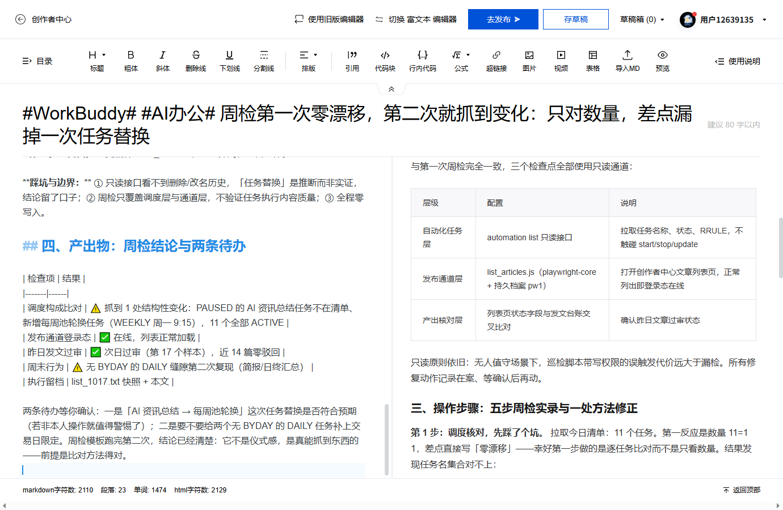Apply 删除线 strikethrough formatting
This screenshot has height=510, width=783.
click(x=196, y=61)
